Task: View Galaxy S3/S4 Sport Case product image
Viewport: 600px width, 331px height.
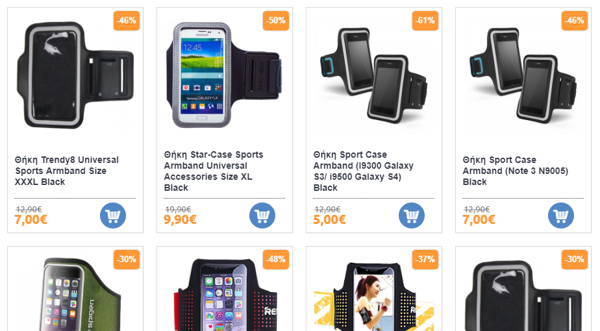Action: pos(373,76)
